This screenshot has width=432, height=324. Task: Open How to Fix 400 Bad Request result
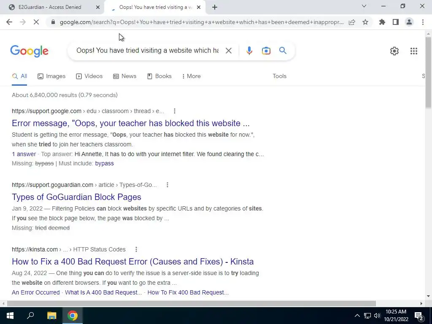click(x=132, y=262)
